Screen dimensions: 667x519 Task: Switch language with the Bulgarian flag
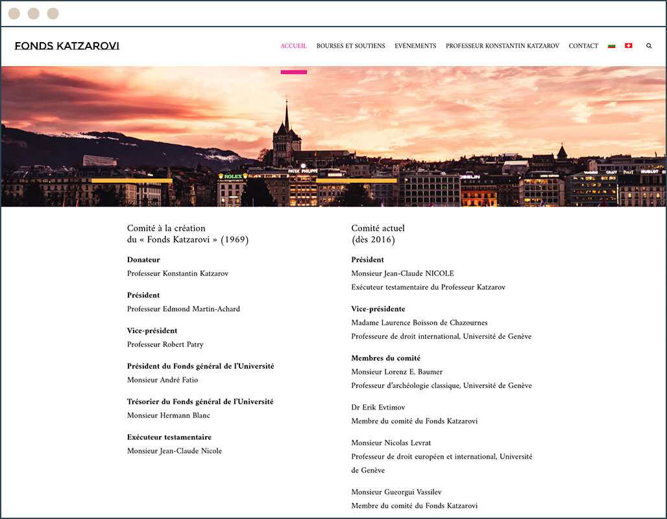612,46
